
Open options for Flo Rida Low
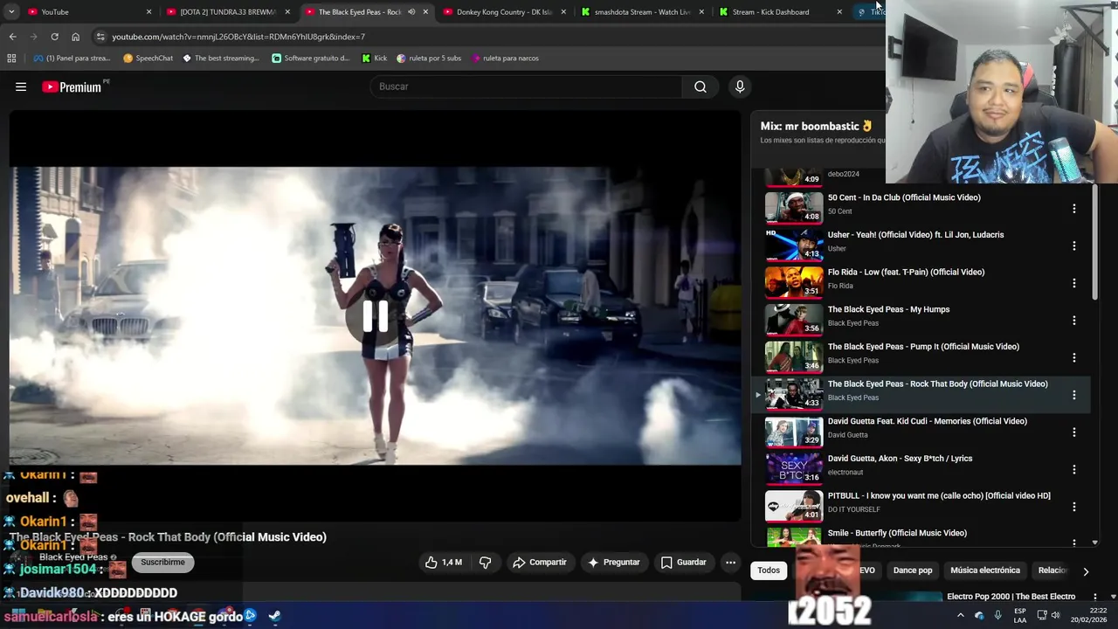point(1074,283)
